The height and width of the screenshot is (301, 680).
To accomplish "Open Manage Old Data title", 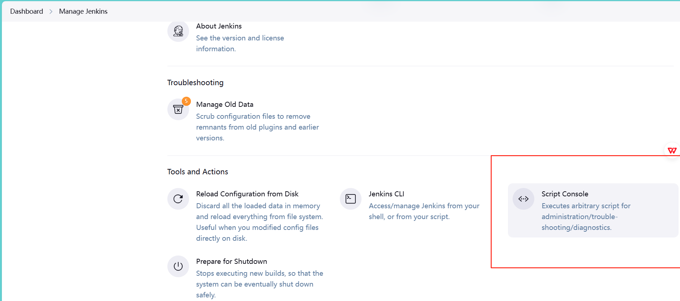I will click(x=224, y=104).
